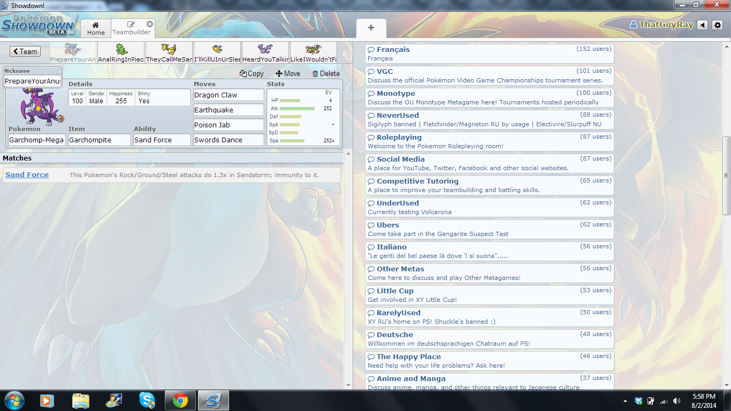
Task: Switch to the Teambuilder tab
Action: click(131, 28)
